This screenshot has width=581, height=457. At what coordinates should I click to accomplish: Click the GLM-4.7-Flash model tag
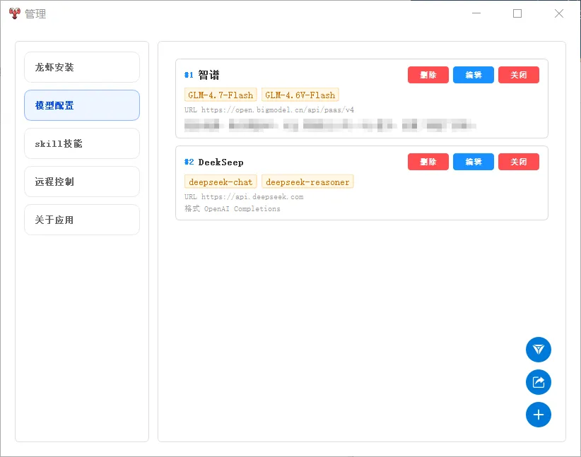[221, 95]
